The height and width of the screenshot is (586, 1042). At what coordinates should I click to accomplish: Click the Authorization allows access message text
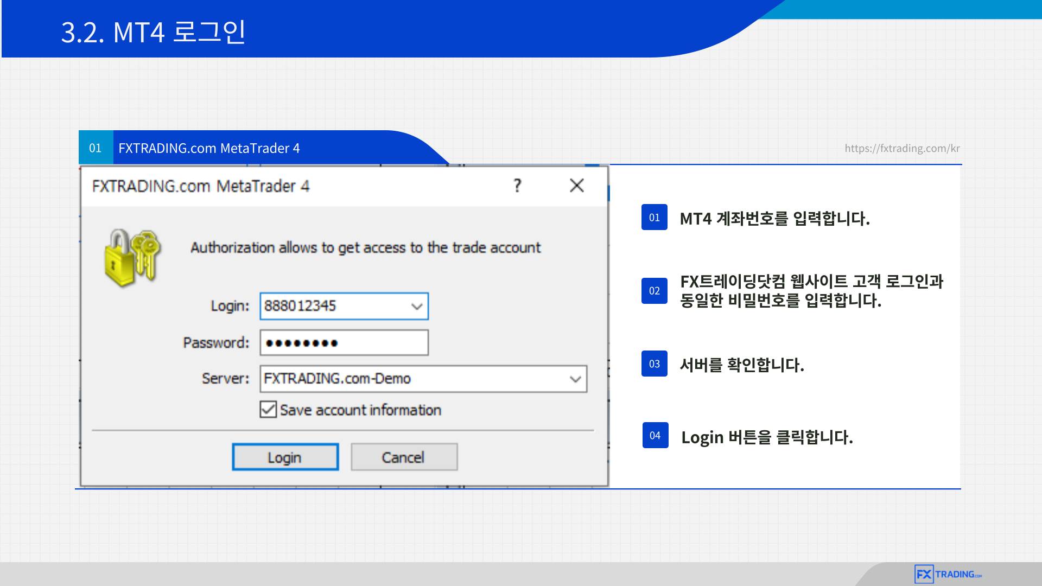[x=365, y=247]
